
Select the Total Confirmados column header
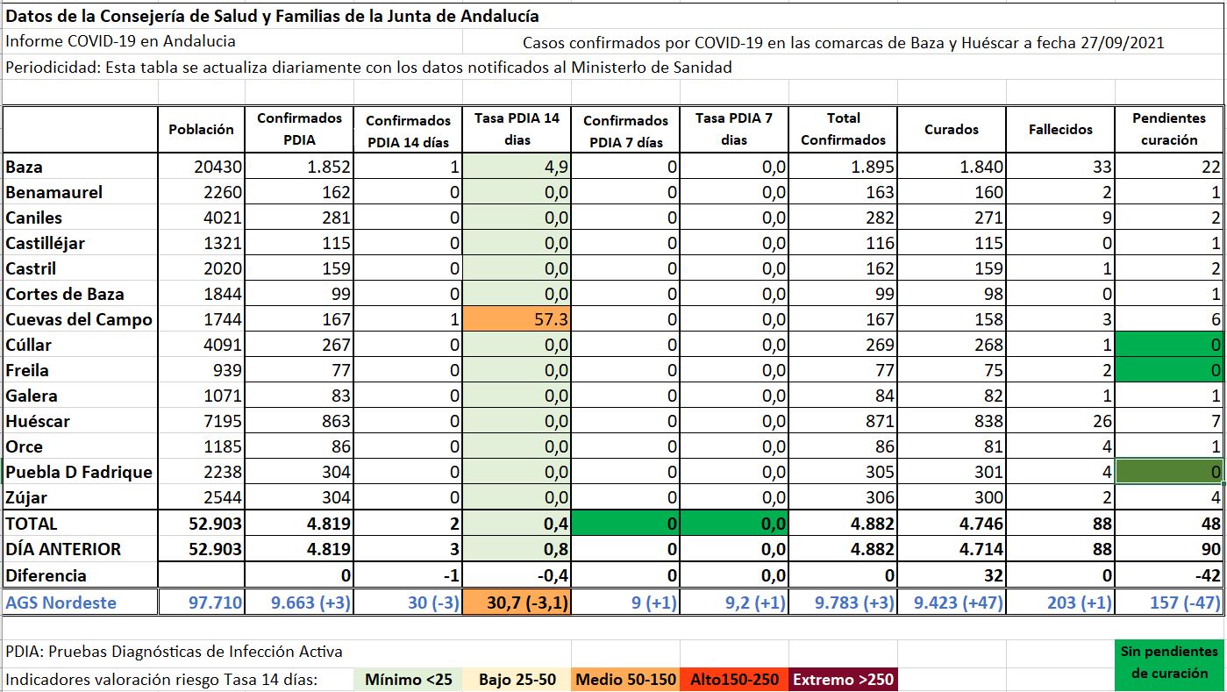coord(843,129)
